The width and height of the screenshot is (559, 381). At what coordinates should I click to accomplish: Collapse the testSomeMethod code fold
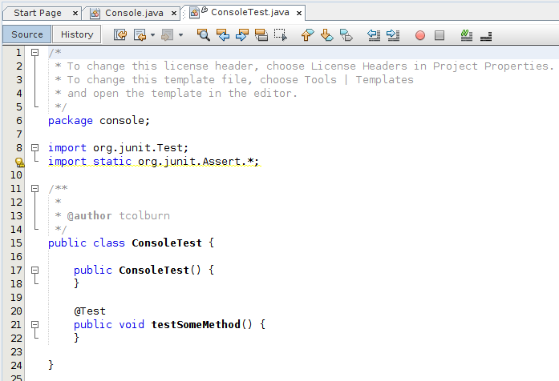(x=34, y=325)
